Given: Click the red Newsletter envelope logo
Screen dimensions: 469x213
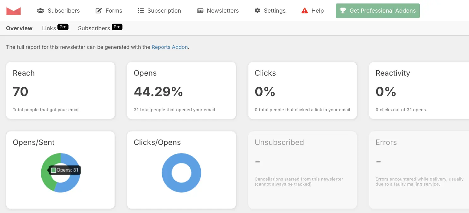Looking at the screenshot, I should (14, 10).
